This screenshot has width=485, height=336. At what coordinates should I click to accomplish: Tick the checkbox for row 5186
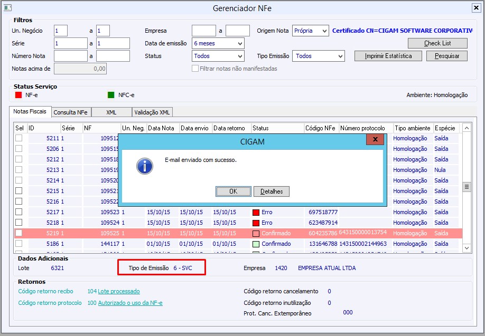coord(19,243)
